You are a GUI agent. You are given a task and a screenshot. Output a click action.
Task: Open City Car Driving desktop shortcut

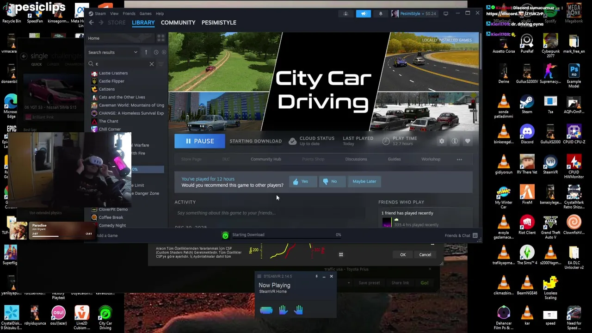105,318
